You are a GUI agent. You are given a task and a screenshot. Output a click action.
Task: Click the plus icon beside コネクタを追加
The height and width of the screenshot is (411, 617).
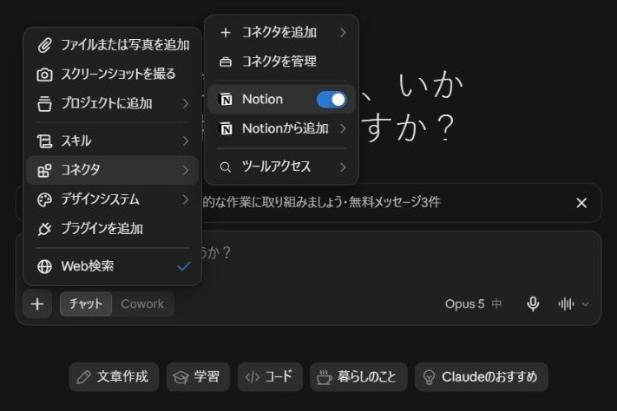tap(226, 32)
